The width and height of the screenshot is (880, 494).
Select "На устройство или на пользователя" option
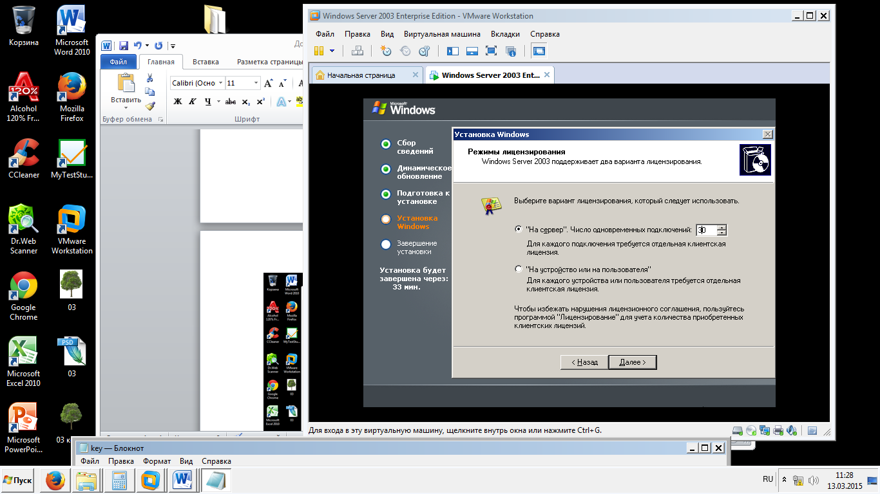tap(519, 269)
